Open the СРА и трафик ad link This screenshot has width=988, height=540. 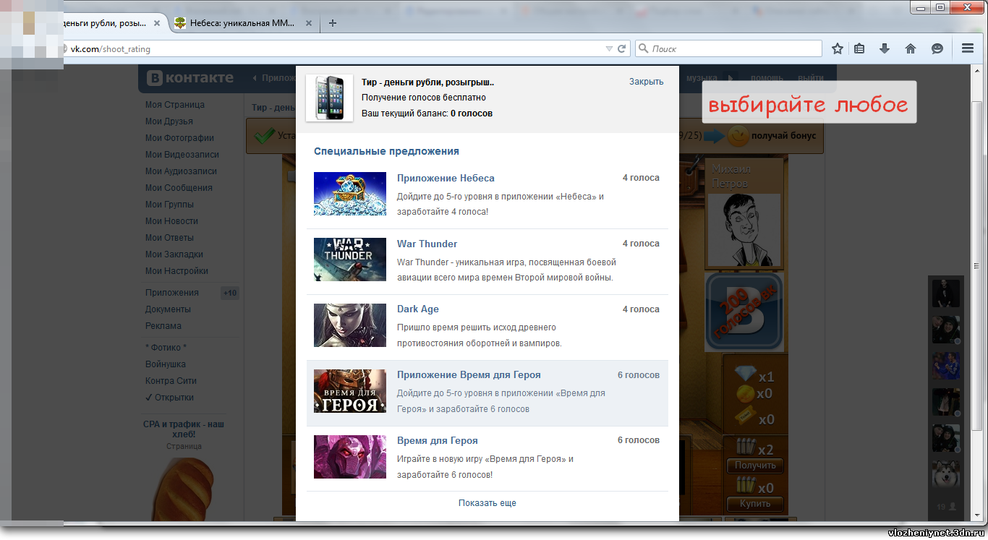184,429
